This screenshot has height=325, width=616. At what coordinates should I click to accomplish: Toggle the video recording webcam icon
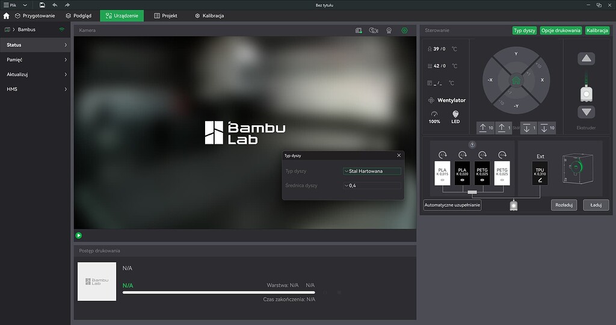pos(389,30)
